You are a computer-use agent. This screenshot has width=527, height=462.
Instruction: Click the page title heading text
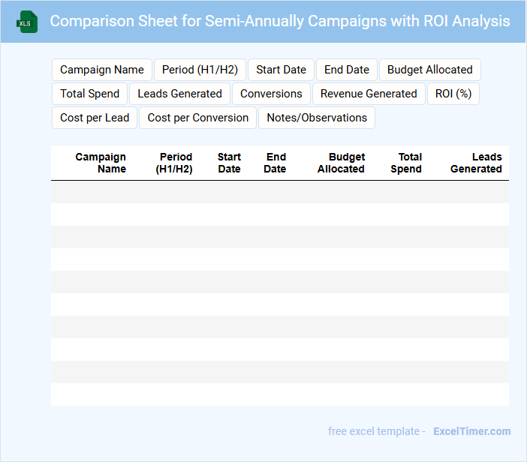[280, 21]
